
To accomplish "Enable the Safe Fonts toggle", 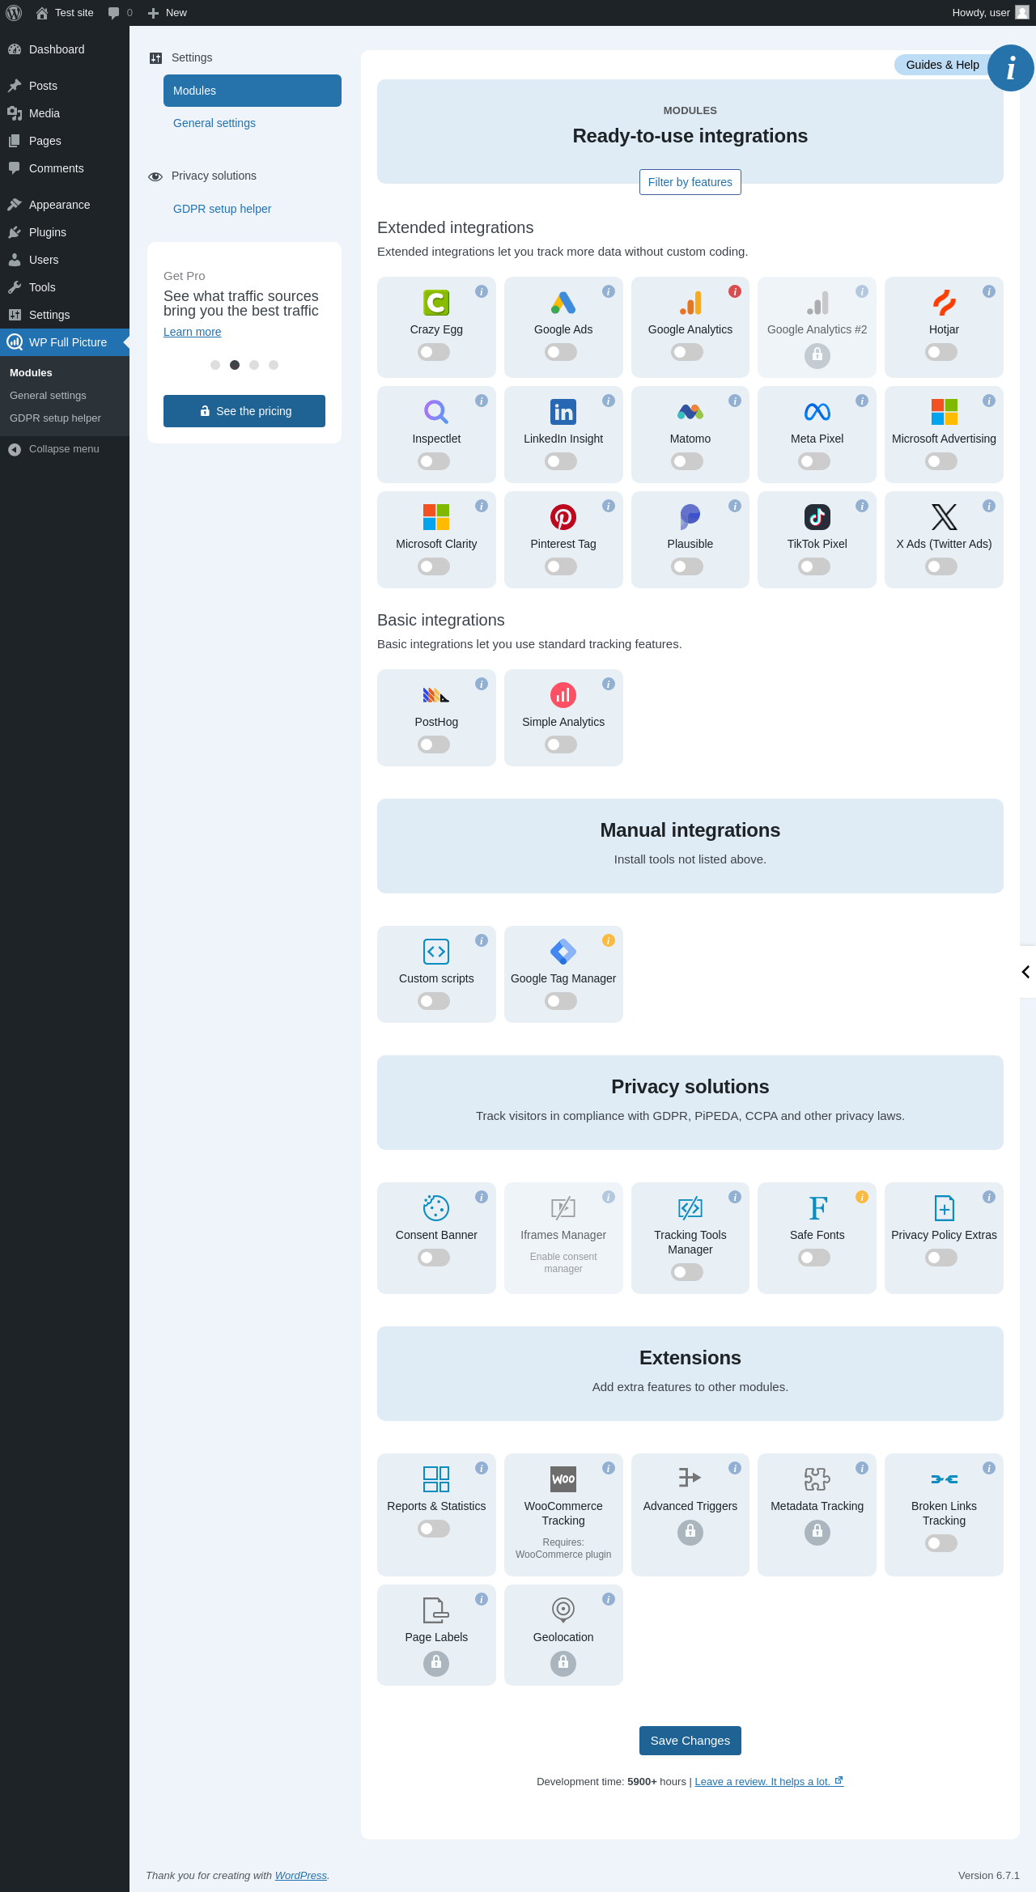I will click(814, 1258).
